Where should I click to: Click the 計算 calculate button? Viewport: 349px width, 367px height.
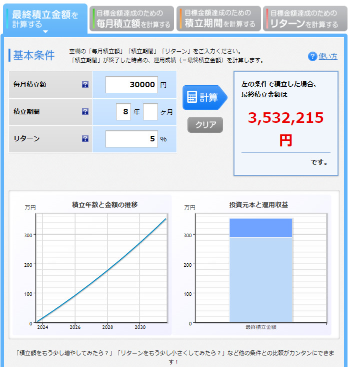[x=204, y=97]
